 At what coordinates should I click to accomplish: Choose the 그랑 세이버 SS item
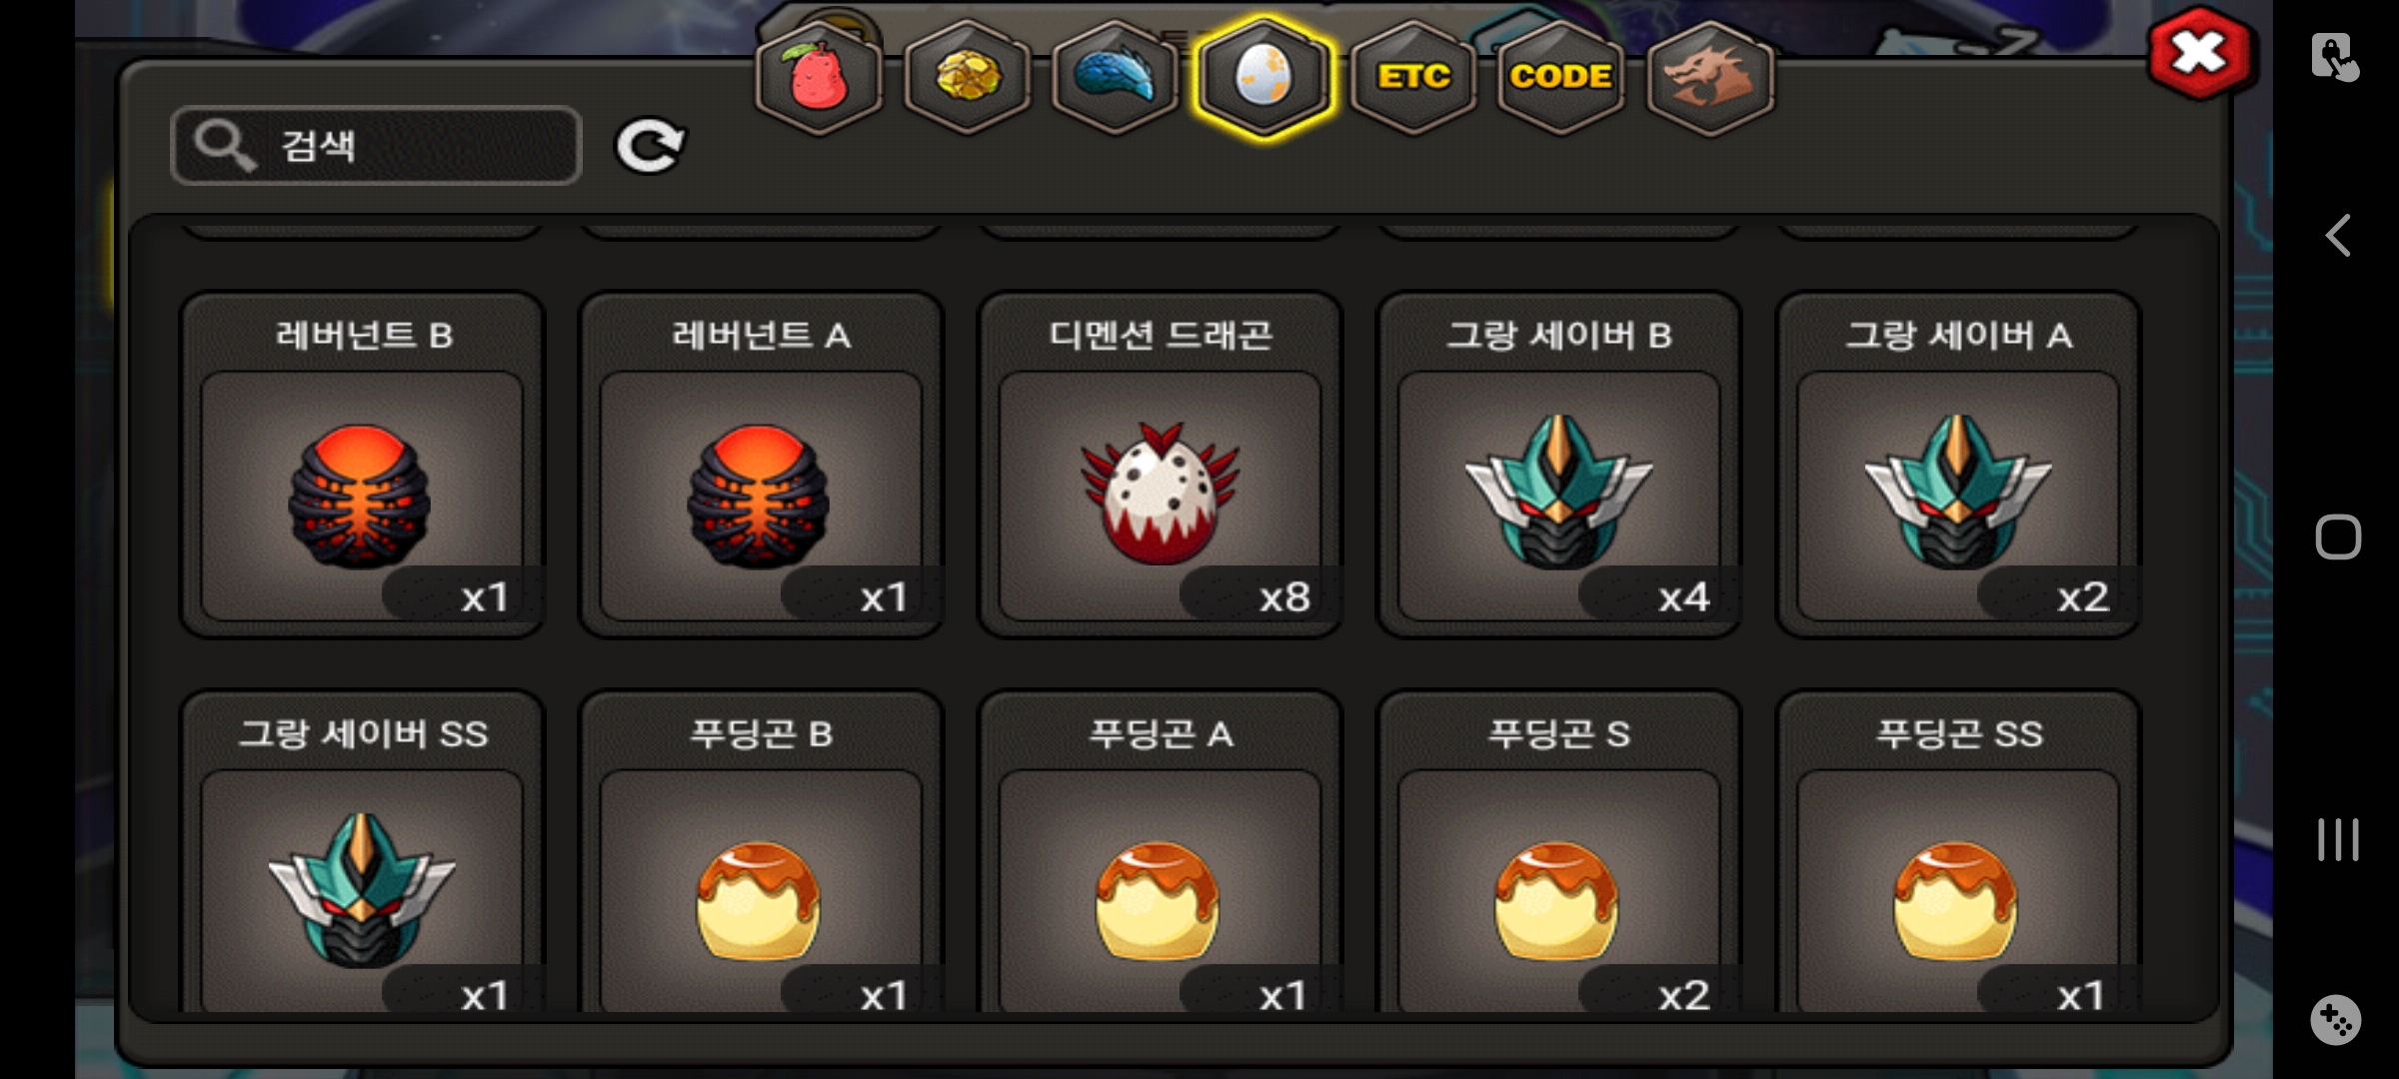[x=362, y=851]
